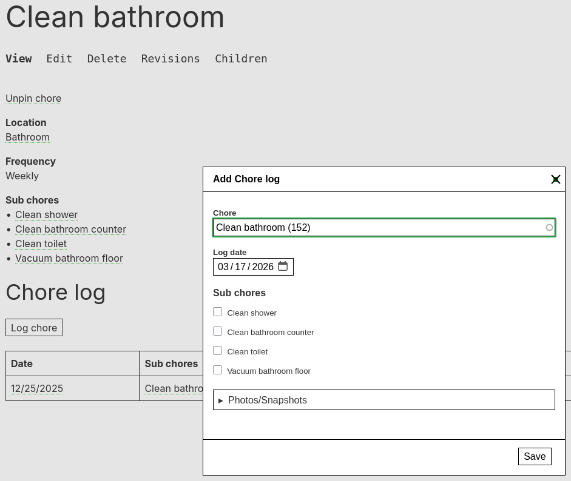Save the chore log entry

(x=534, y=456)
